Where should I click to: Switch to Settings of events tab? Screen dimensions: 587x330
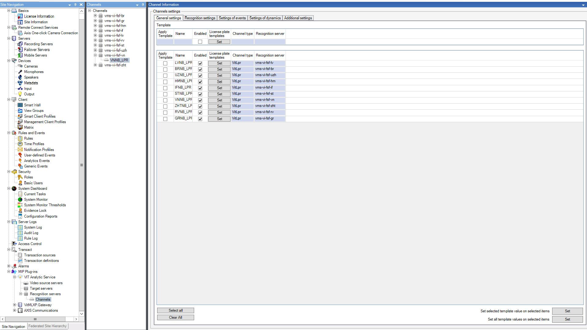232,18
